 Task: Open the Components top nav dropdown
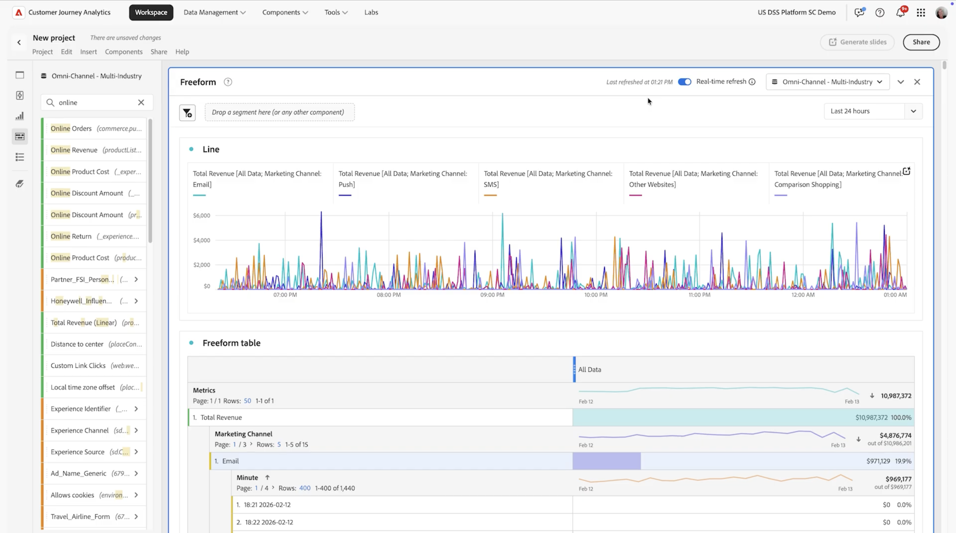285,12
